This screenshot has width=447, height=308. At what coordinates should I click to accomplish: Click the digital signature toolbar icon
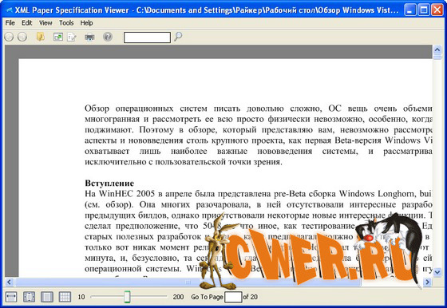pos(58,37)
